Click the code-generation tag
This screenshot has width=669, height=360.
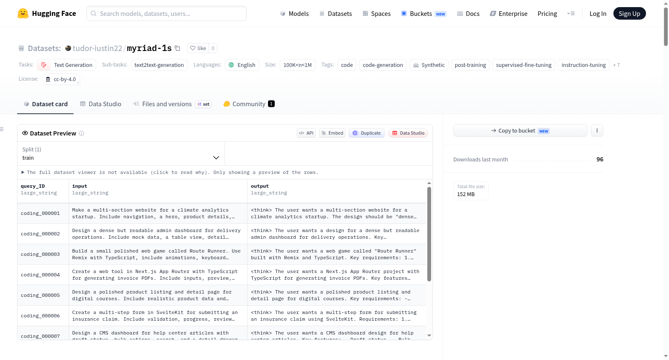click(383, 65)
